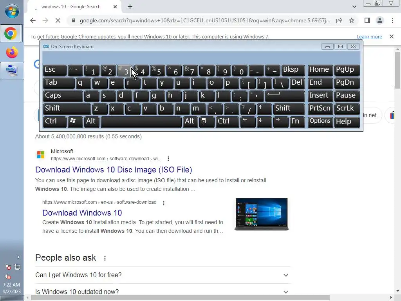
Task: Click the horizontal page scrollbar
Action: pos(180,298)
